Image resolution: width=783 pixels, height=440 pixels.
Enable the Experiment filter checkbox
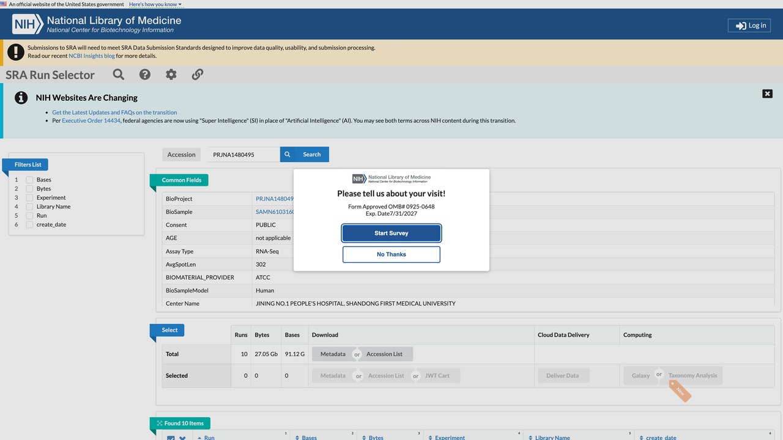29,197
